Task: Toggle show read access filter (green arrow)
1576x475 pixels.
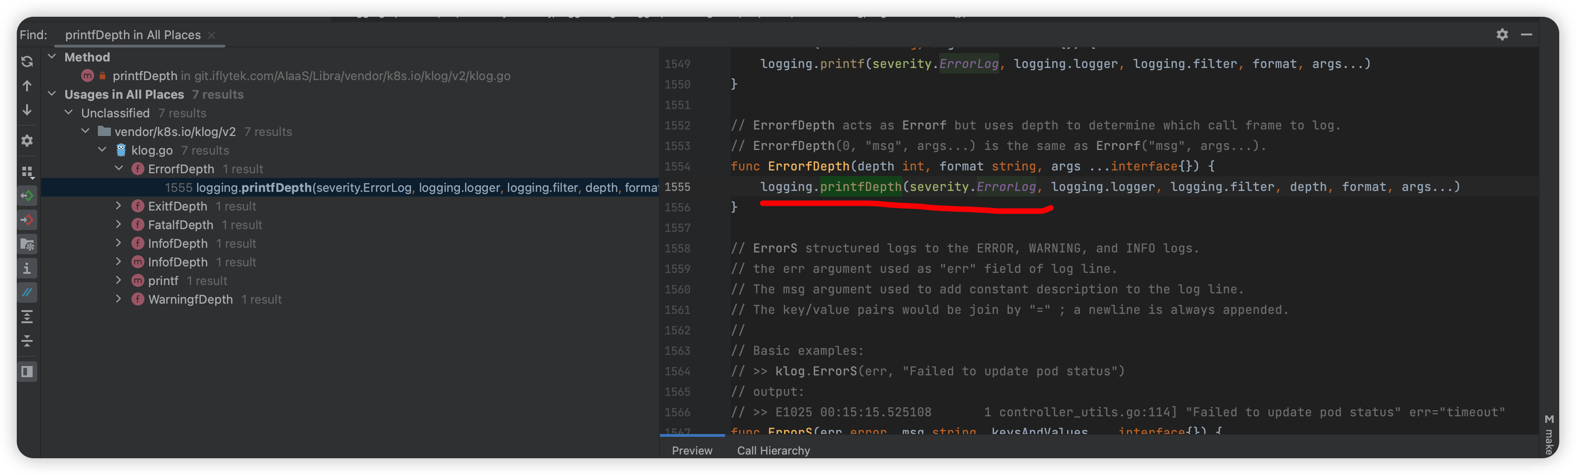Action: [27, 196]
